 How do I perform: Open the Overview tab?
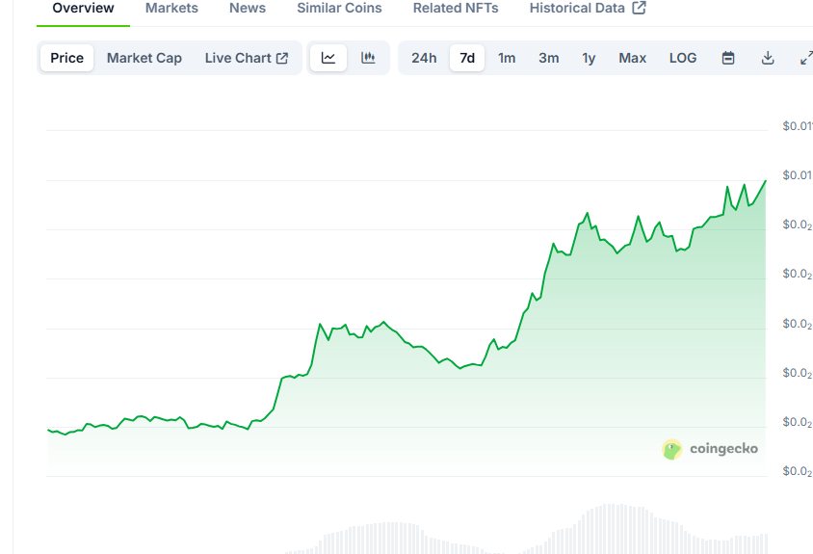click(83, 9)
